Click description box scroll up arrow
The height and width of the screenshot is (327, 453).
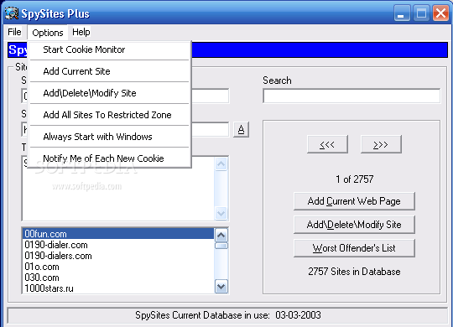(221, 164)
